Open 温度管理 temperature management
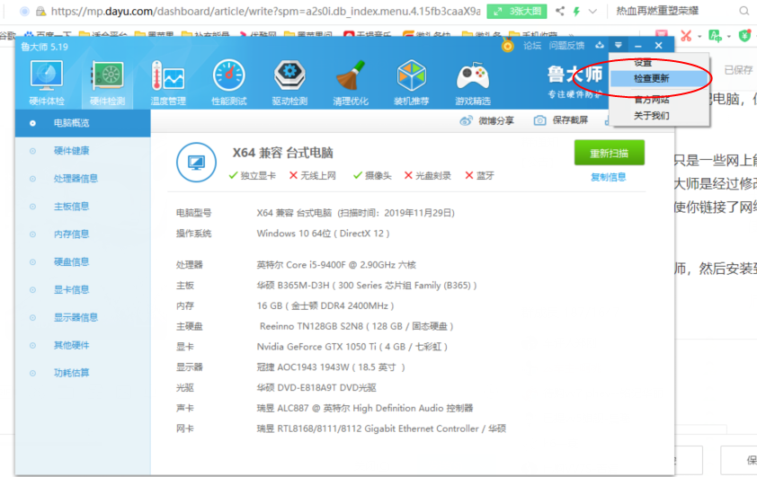Image resolution: width=757 pixels, height=477 pixels. point(168,83)
